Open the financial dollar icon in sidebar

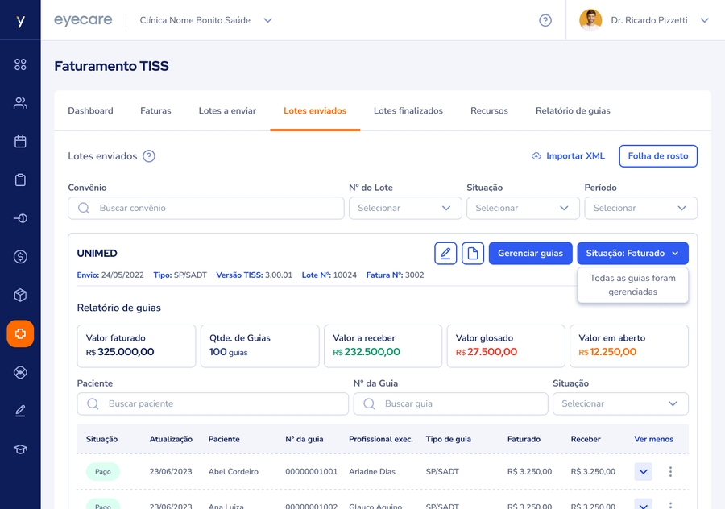click(20, 257)
